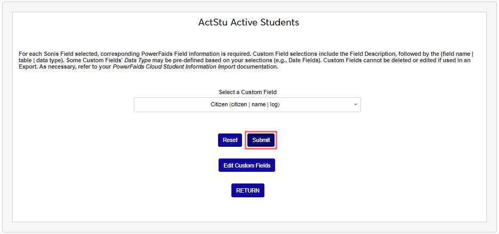Click the RETURN button
The height and width of the screenshot is (234, 499).
click(x=247, y=190)
